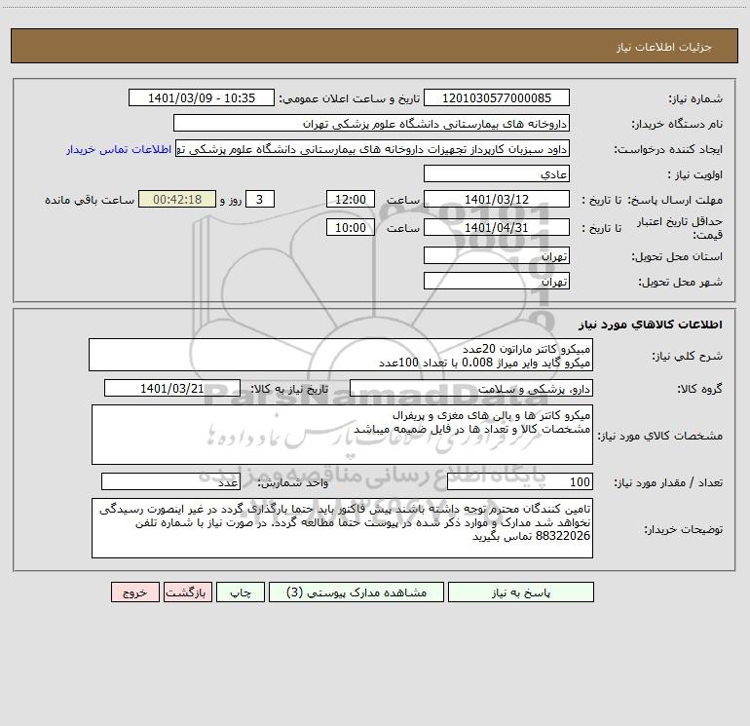Click label نام دستگاه خریدار
The width and height of the screenshot is (750, 726).
(677, 125)
